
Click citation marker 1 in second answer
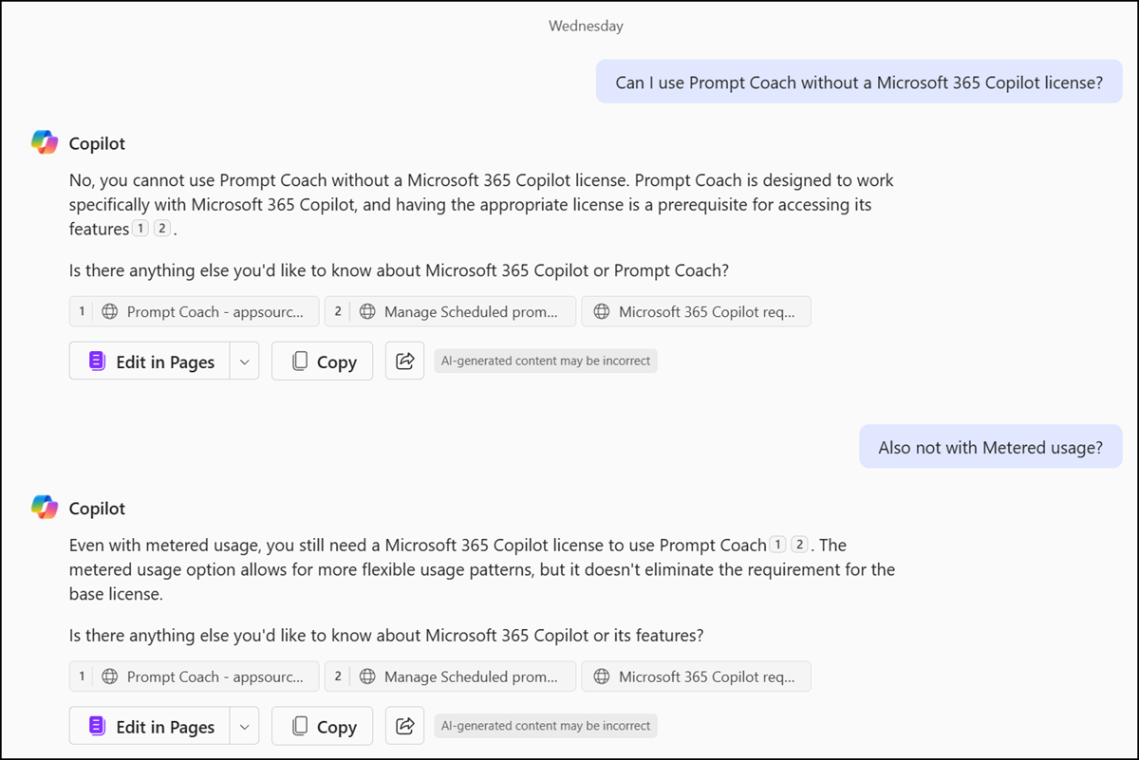click(778, 545)
